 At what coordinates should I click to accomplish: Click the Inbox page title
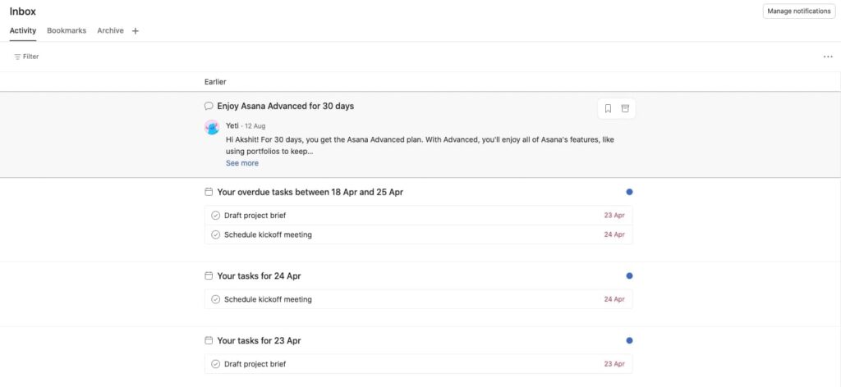click(22, 11)
